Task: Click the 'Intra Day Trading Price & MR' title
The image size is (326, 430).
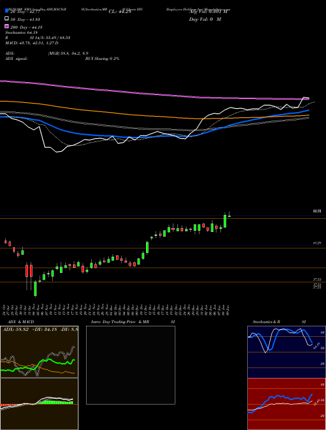Action: point(120,322)
